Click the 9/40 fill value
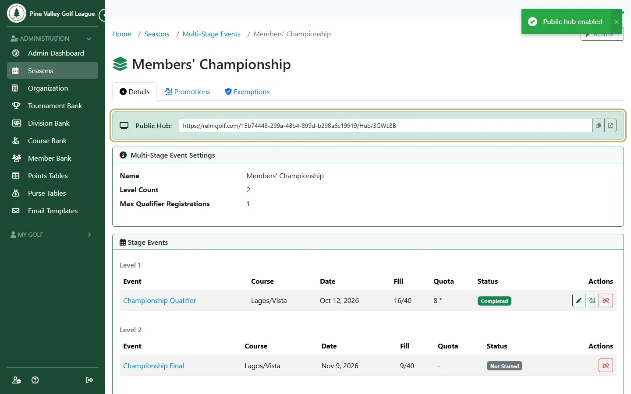Screen dimensions: 631x394 (407, 366)
